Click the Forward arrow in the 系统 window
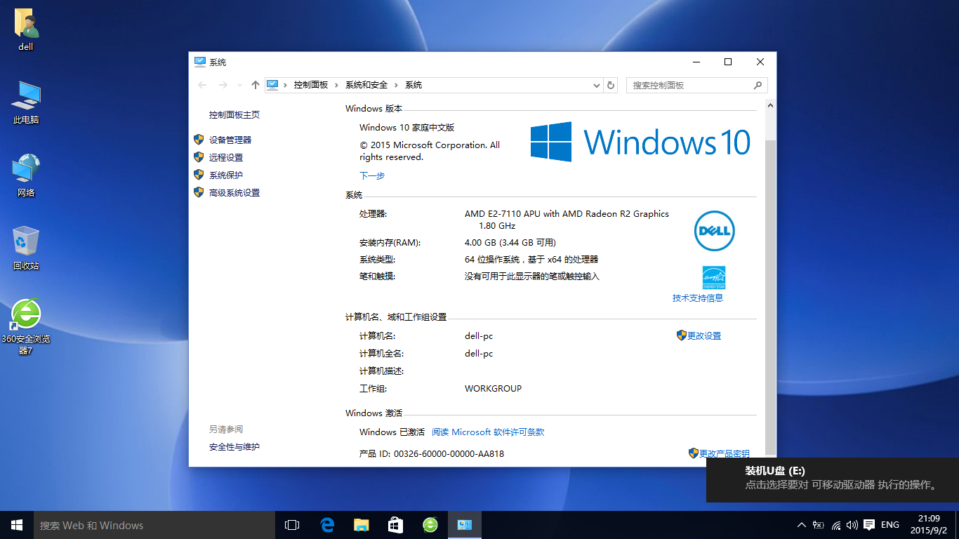959x539 pixels. 223,85
